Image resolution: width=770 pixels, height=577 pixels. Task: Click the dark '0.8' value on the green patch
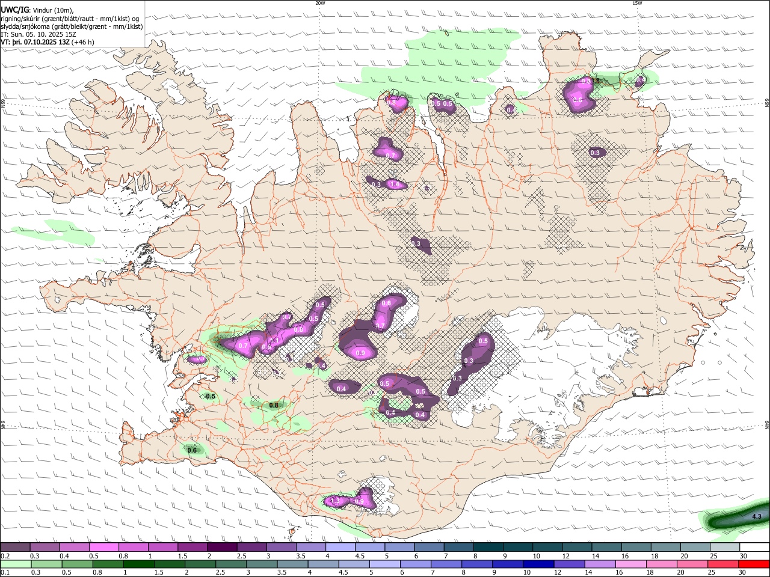(x=274, y=405)
